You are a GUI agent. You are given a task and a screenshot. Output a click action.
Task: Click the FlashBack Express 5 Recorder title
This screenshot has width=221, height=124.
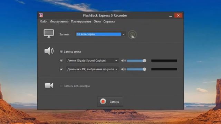105,15
